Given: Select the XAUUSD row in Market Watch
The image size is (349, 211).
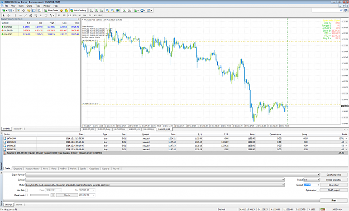Looking at the screenshot, I should click(x=40, y=34).
